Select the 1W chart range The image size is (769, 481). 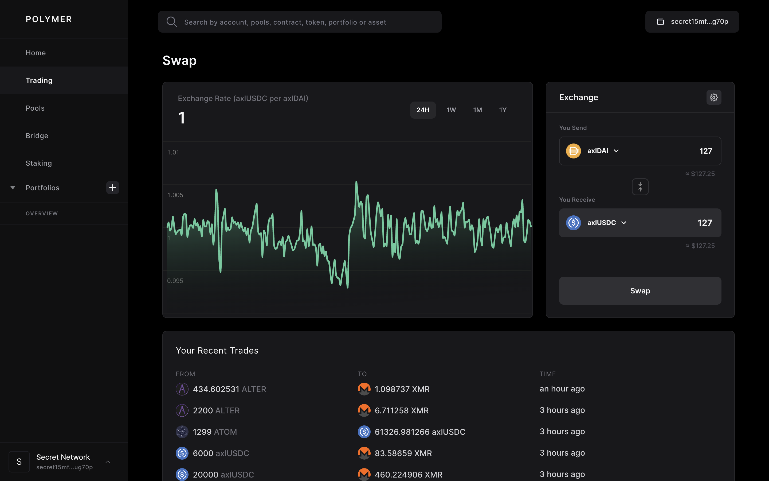[x=451, y=110]
